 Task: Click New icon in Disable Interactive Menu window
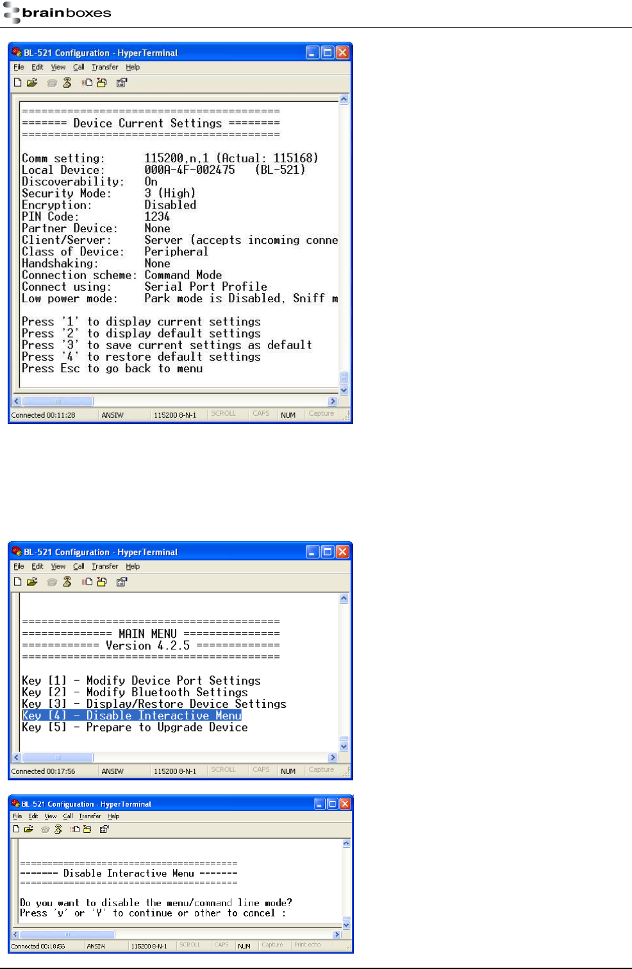pos(17,829)
